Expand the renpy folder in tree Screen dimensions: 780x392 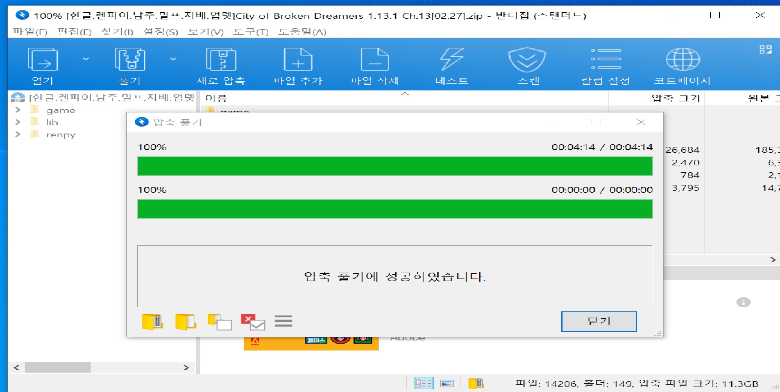click(x=18, y=134)
